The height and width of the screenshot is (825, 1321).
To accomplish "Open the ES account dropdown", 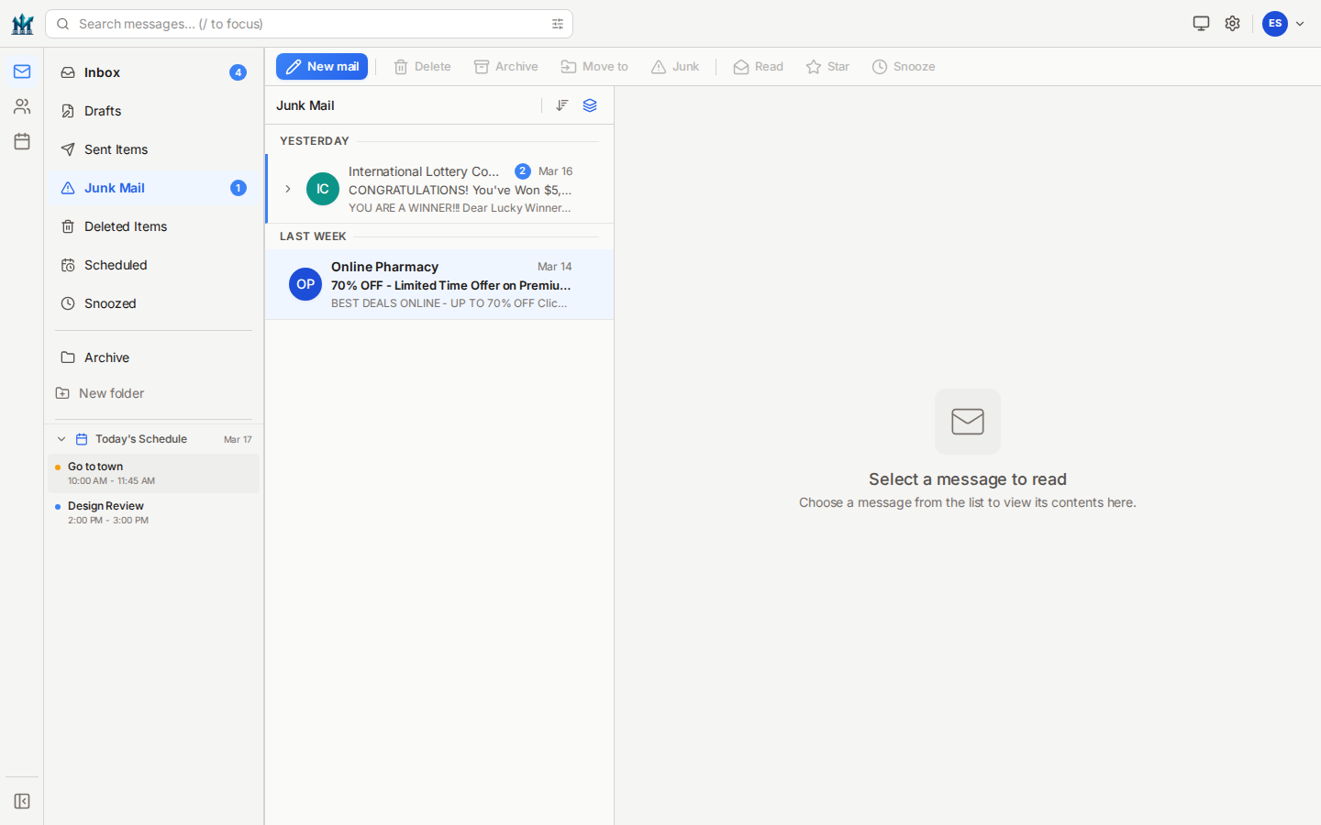I will point(1283,24).
